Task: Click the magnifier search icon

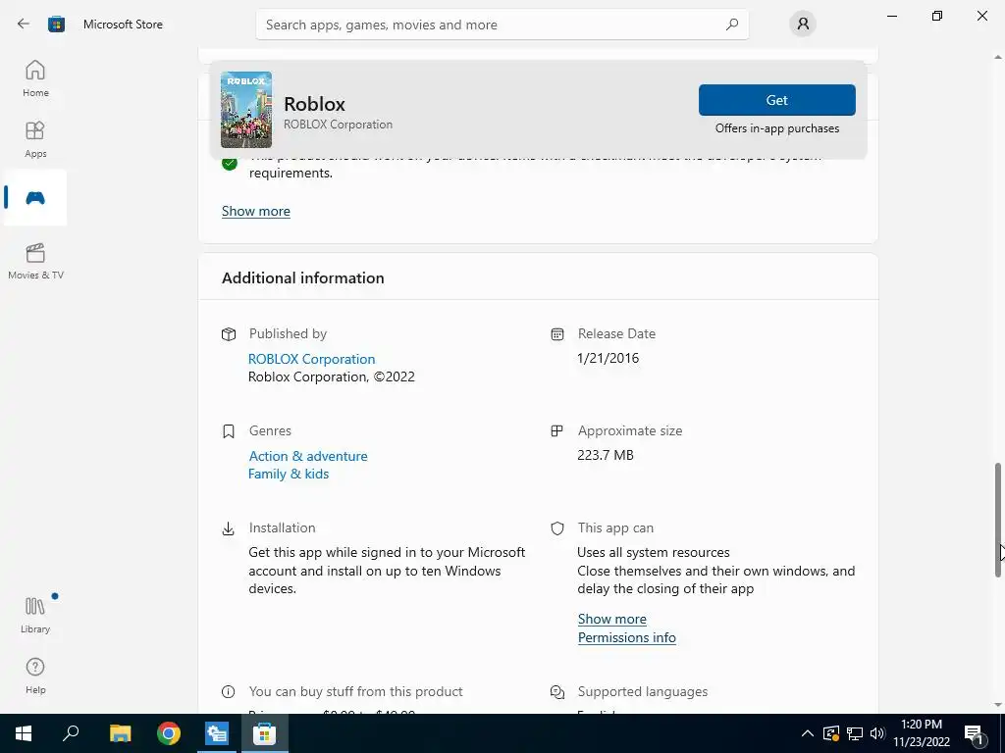Action: coord(732,25)
